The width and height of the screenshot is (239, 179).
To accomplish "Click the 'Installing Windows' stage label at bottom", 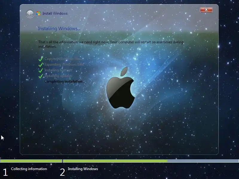I will (x=83, y=169).
